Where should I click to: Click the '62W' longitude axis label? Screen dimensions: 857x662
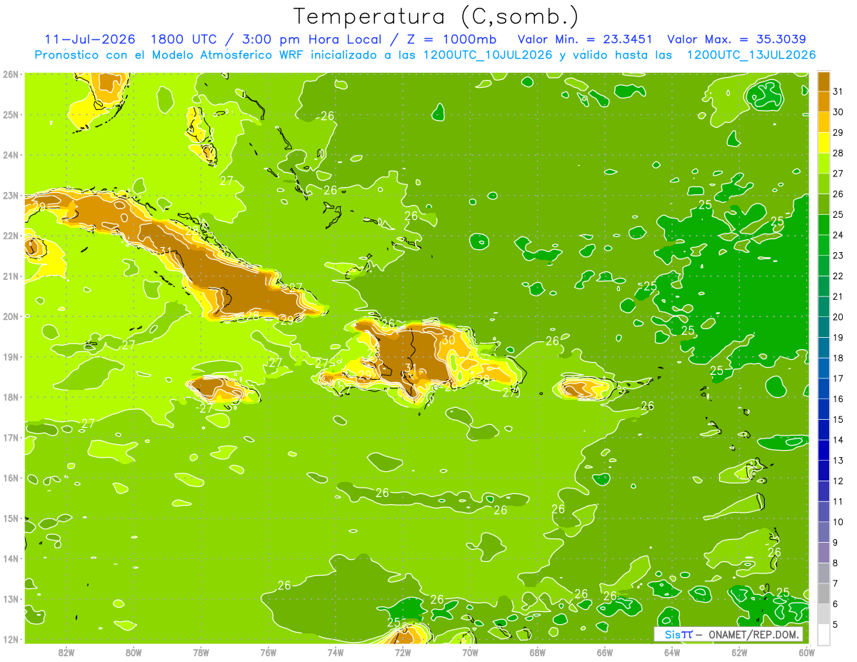(739, 652)
